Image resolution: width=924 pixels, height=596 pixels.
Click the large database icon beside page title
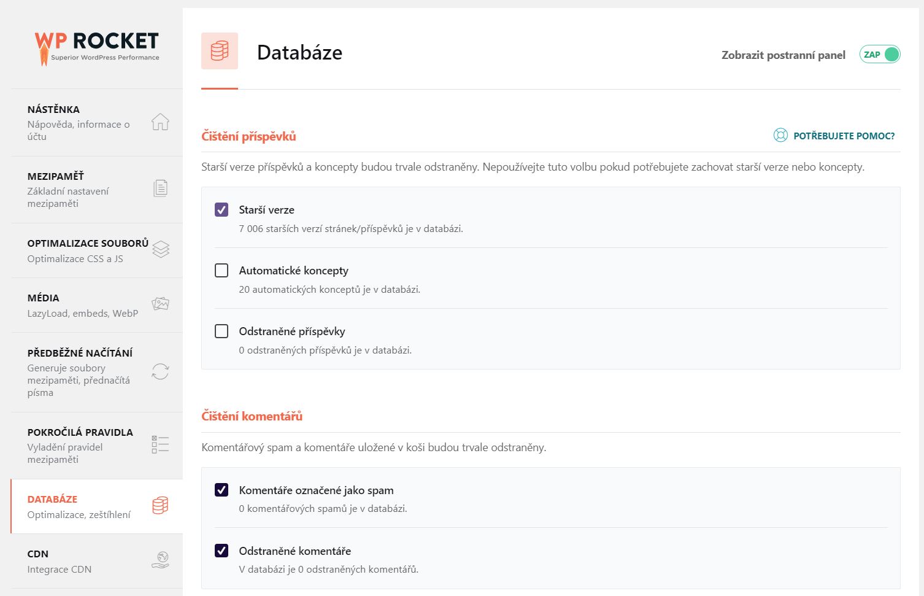point(220,51)
